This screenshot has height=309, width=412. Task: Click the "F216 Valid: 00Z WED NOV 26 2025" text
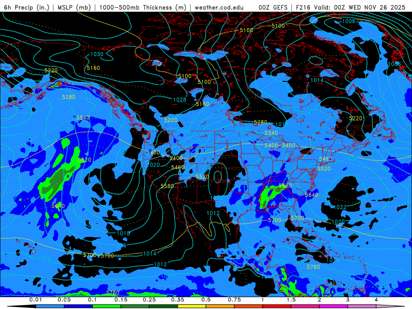tap(351, 7)
